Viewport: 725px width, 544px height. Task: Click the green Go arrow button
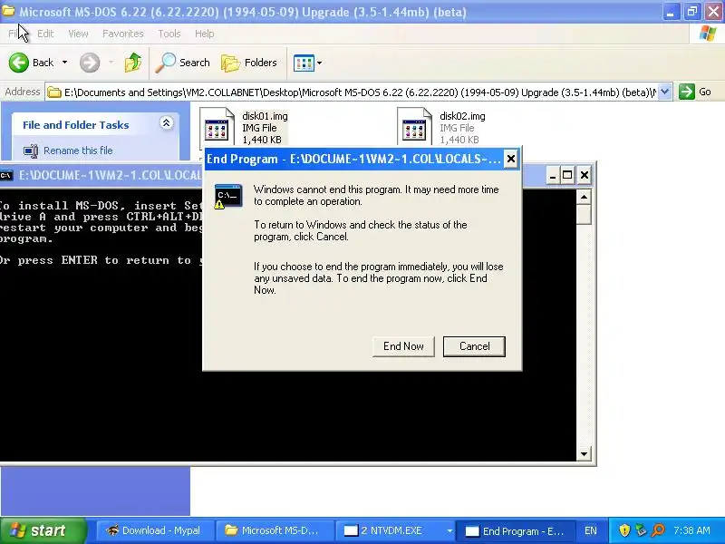687,92
